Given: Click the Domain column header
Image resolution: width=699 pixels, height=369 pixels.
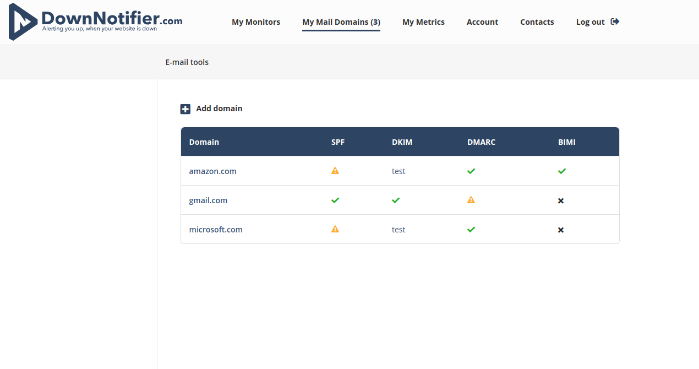Looking at the screenshot, I should click(204, 142).
